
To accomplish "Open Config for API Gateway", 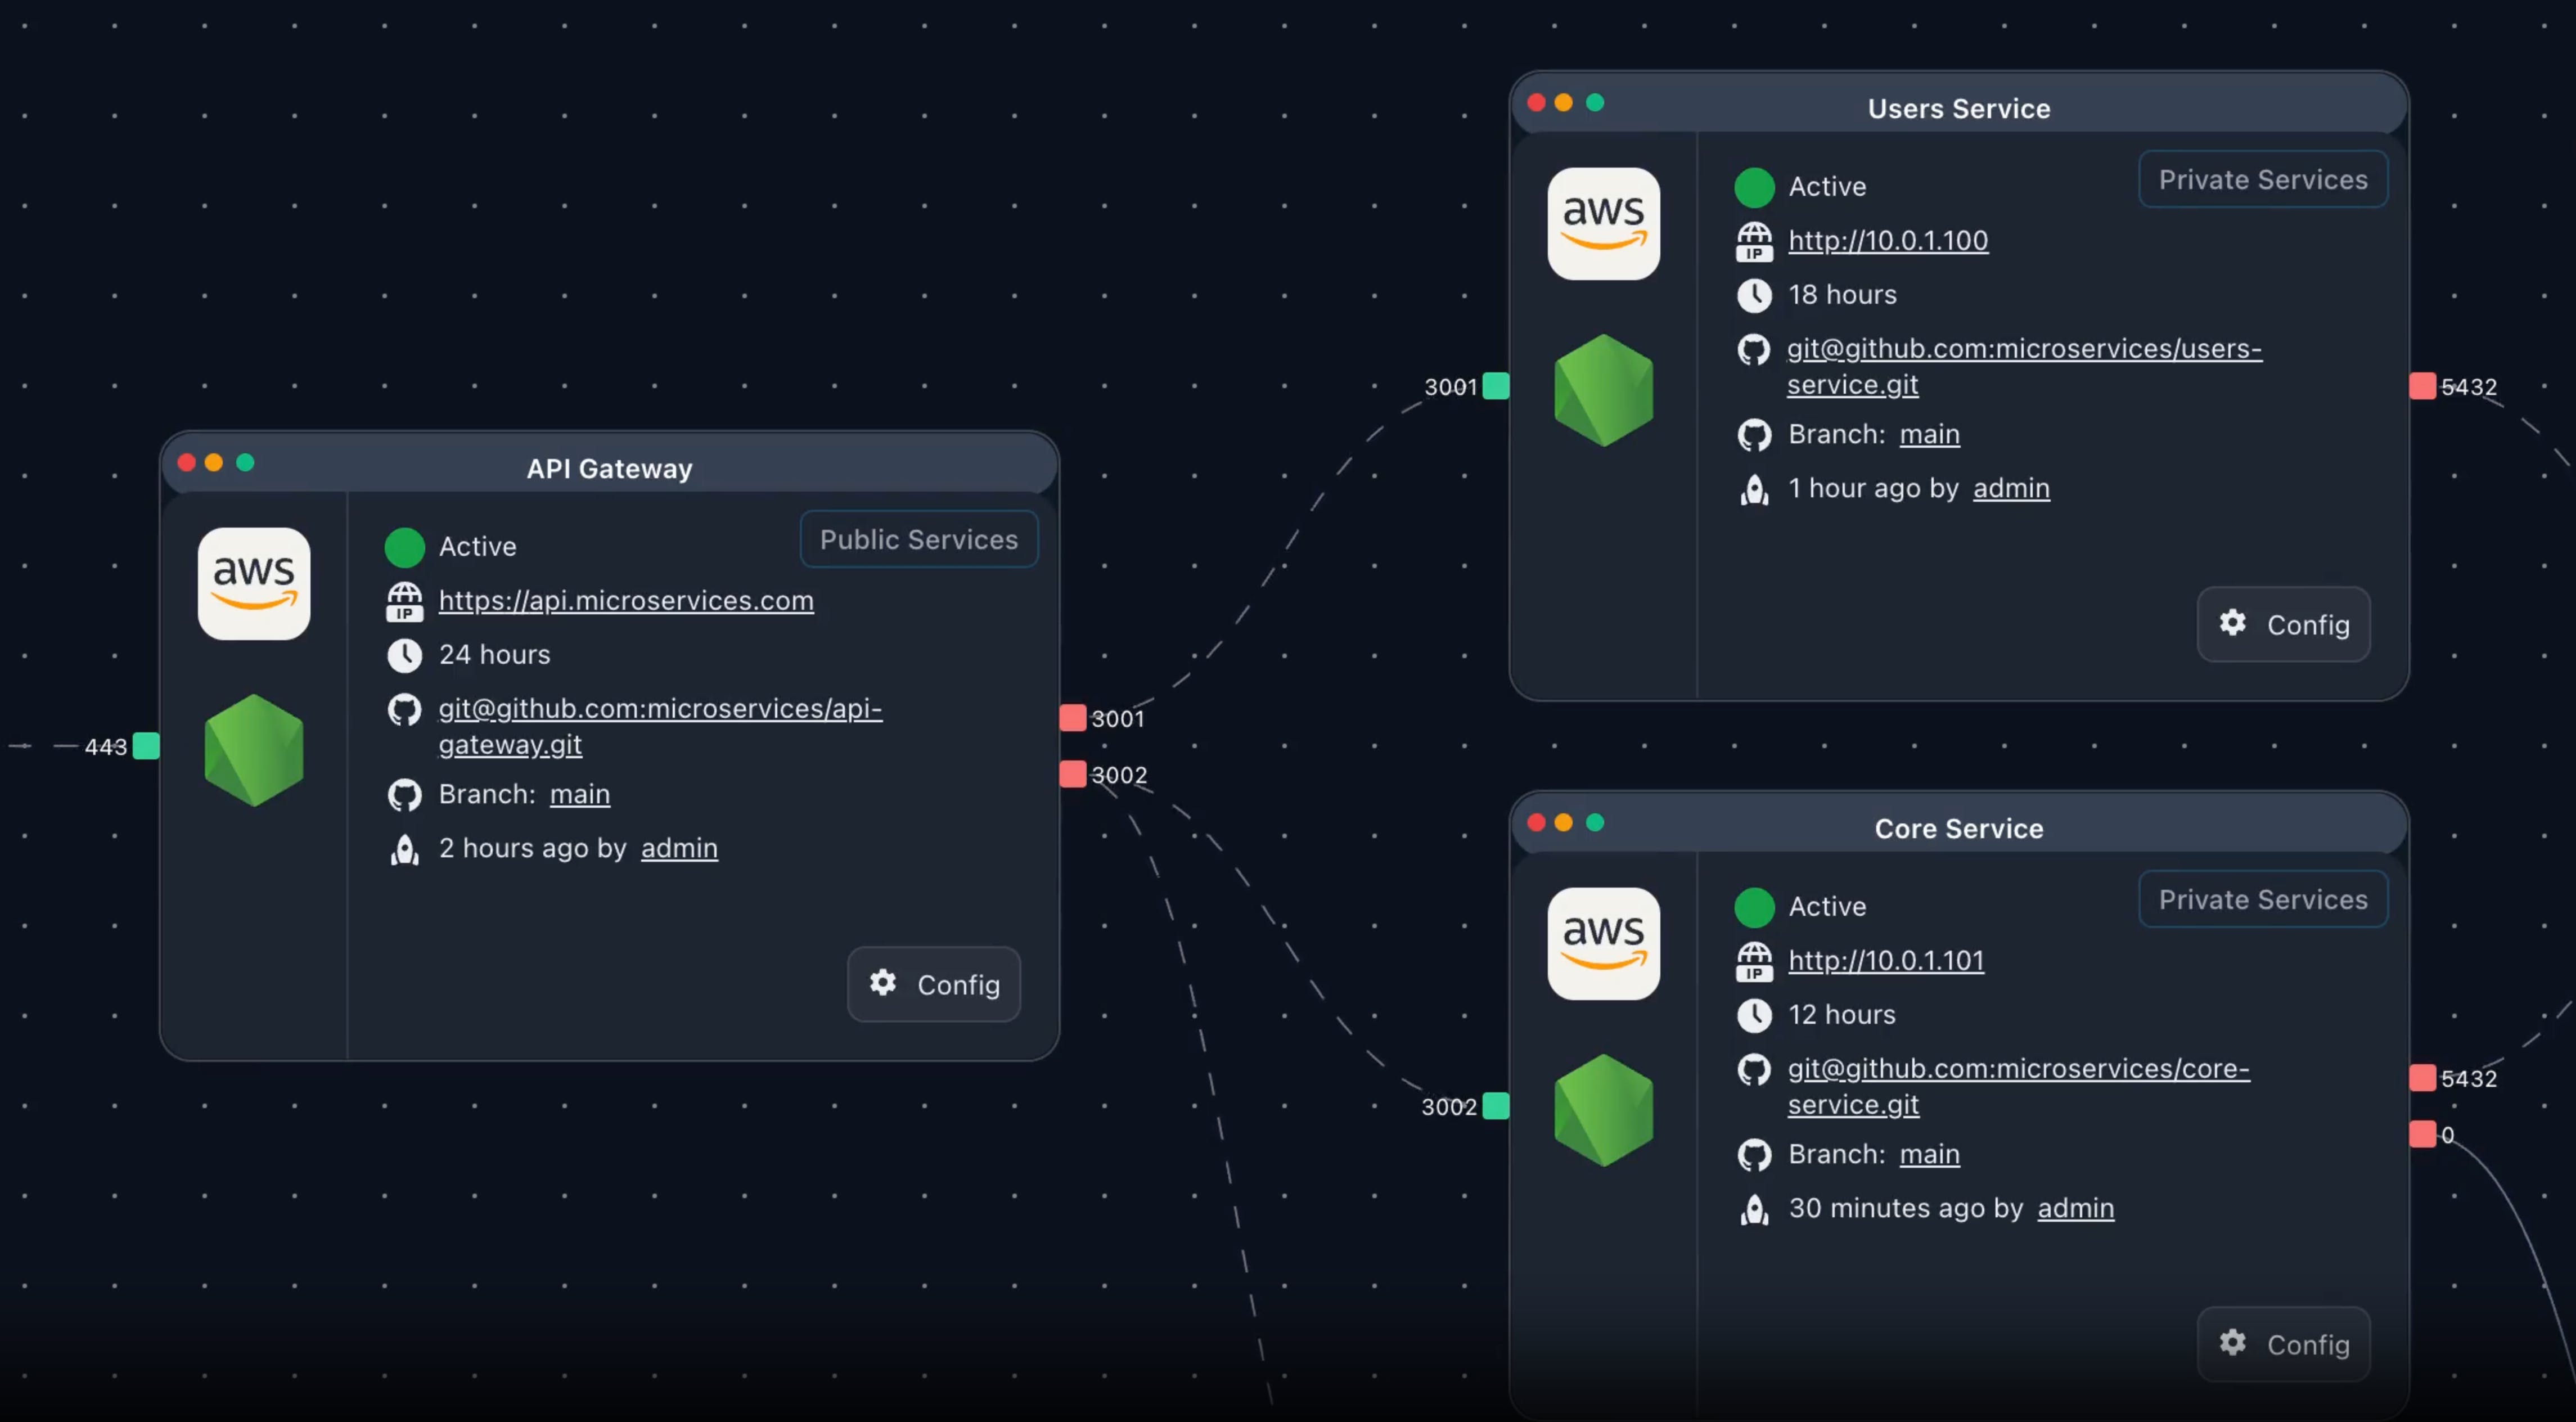I will tap(933, 984).
